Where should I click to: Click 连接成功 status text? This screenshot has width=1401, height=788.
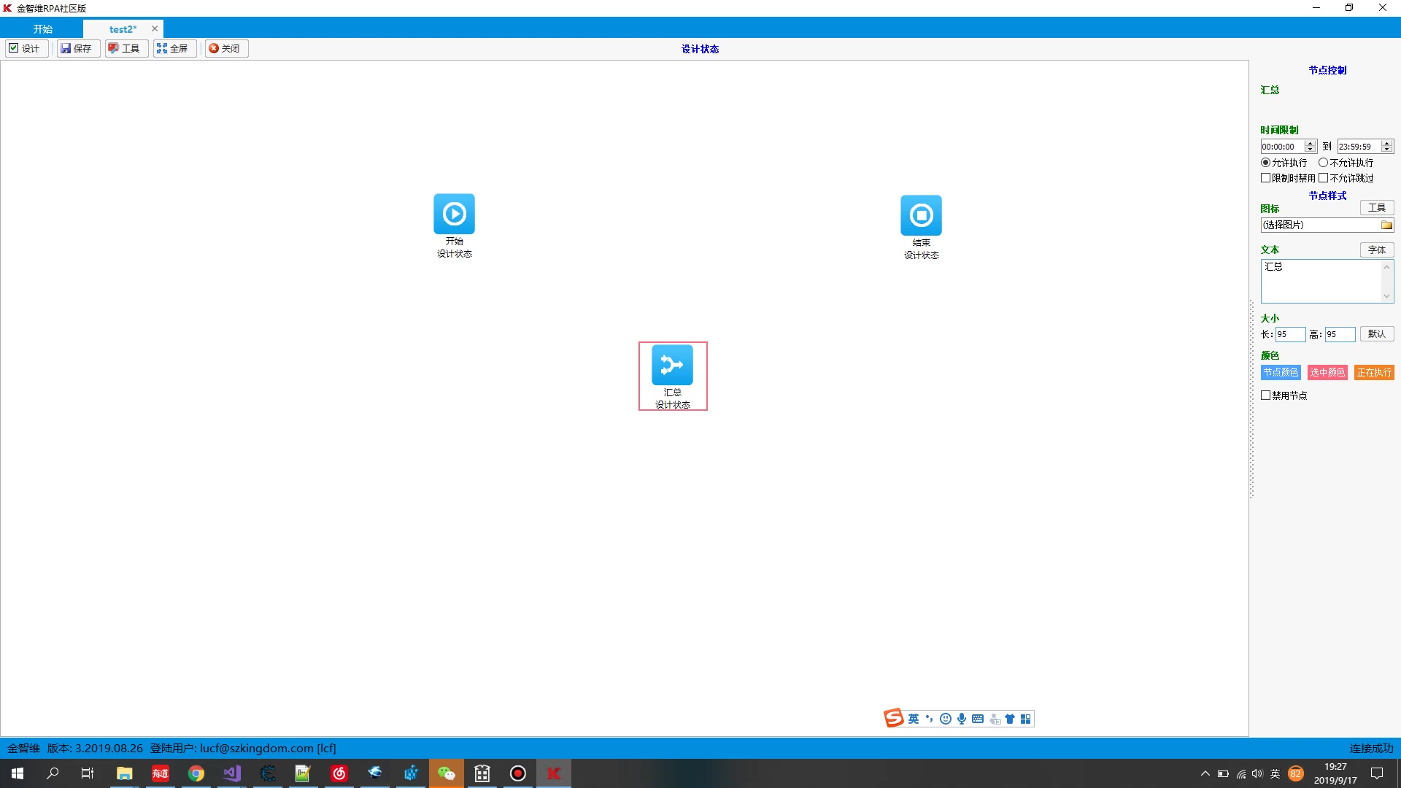click(1371, 748)
